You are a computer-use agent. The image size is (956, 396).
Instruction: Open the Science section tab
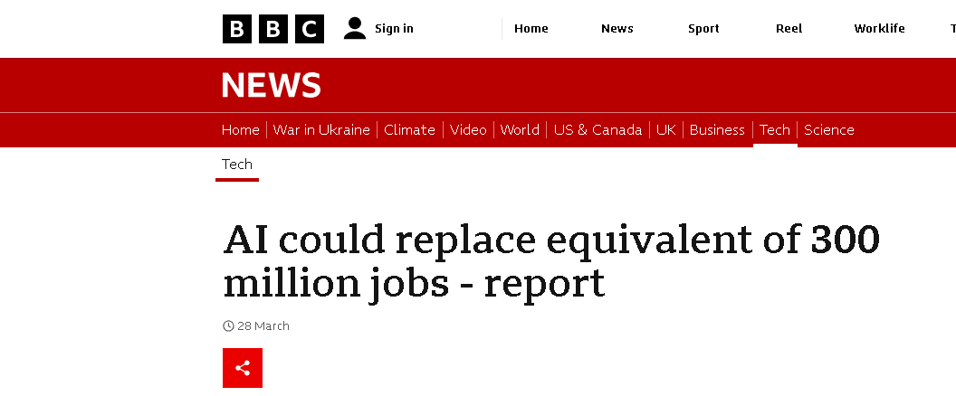[829, 130]
